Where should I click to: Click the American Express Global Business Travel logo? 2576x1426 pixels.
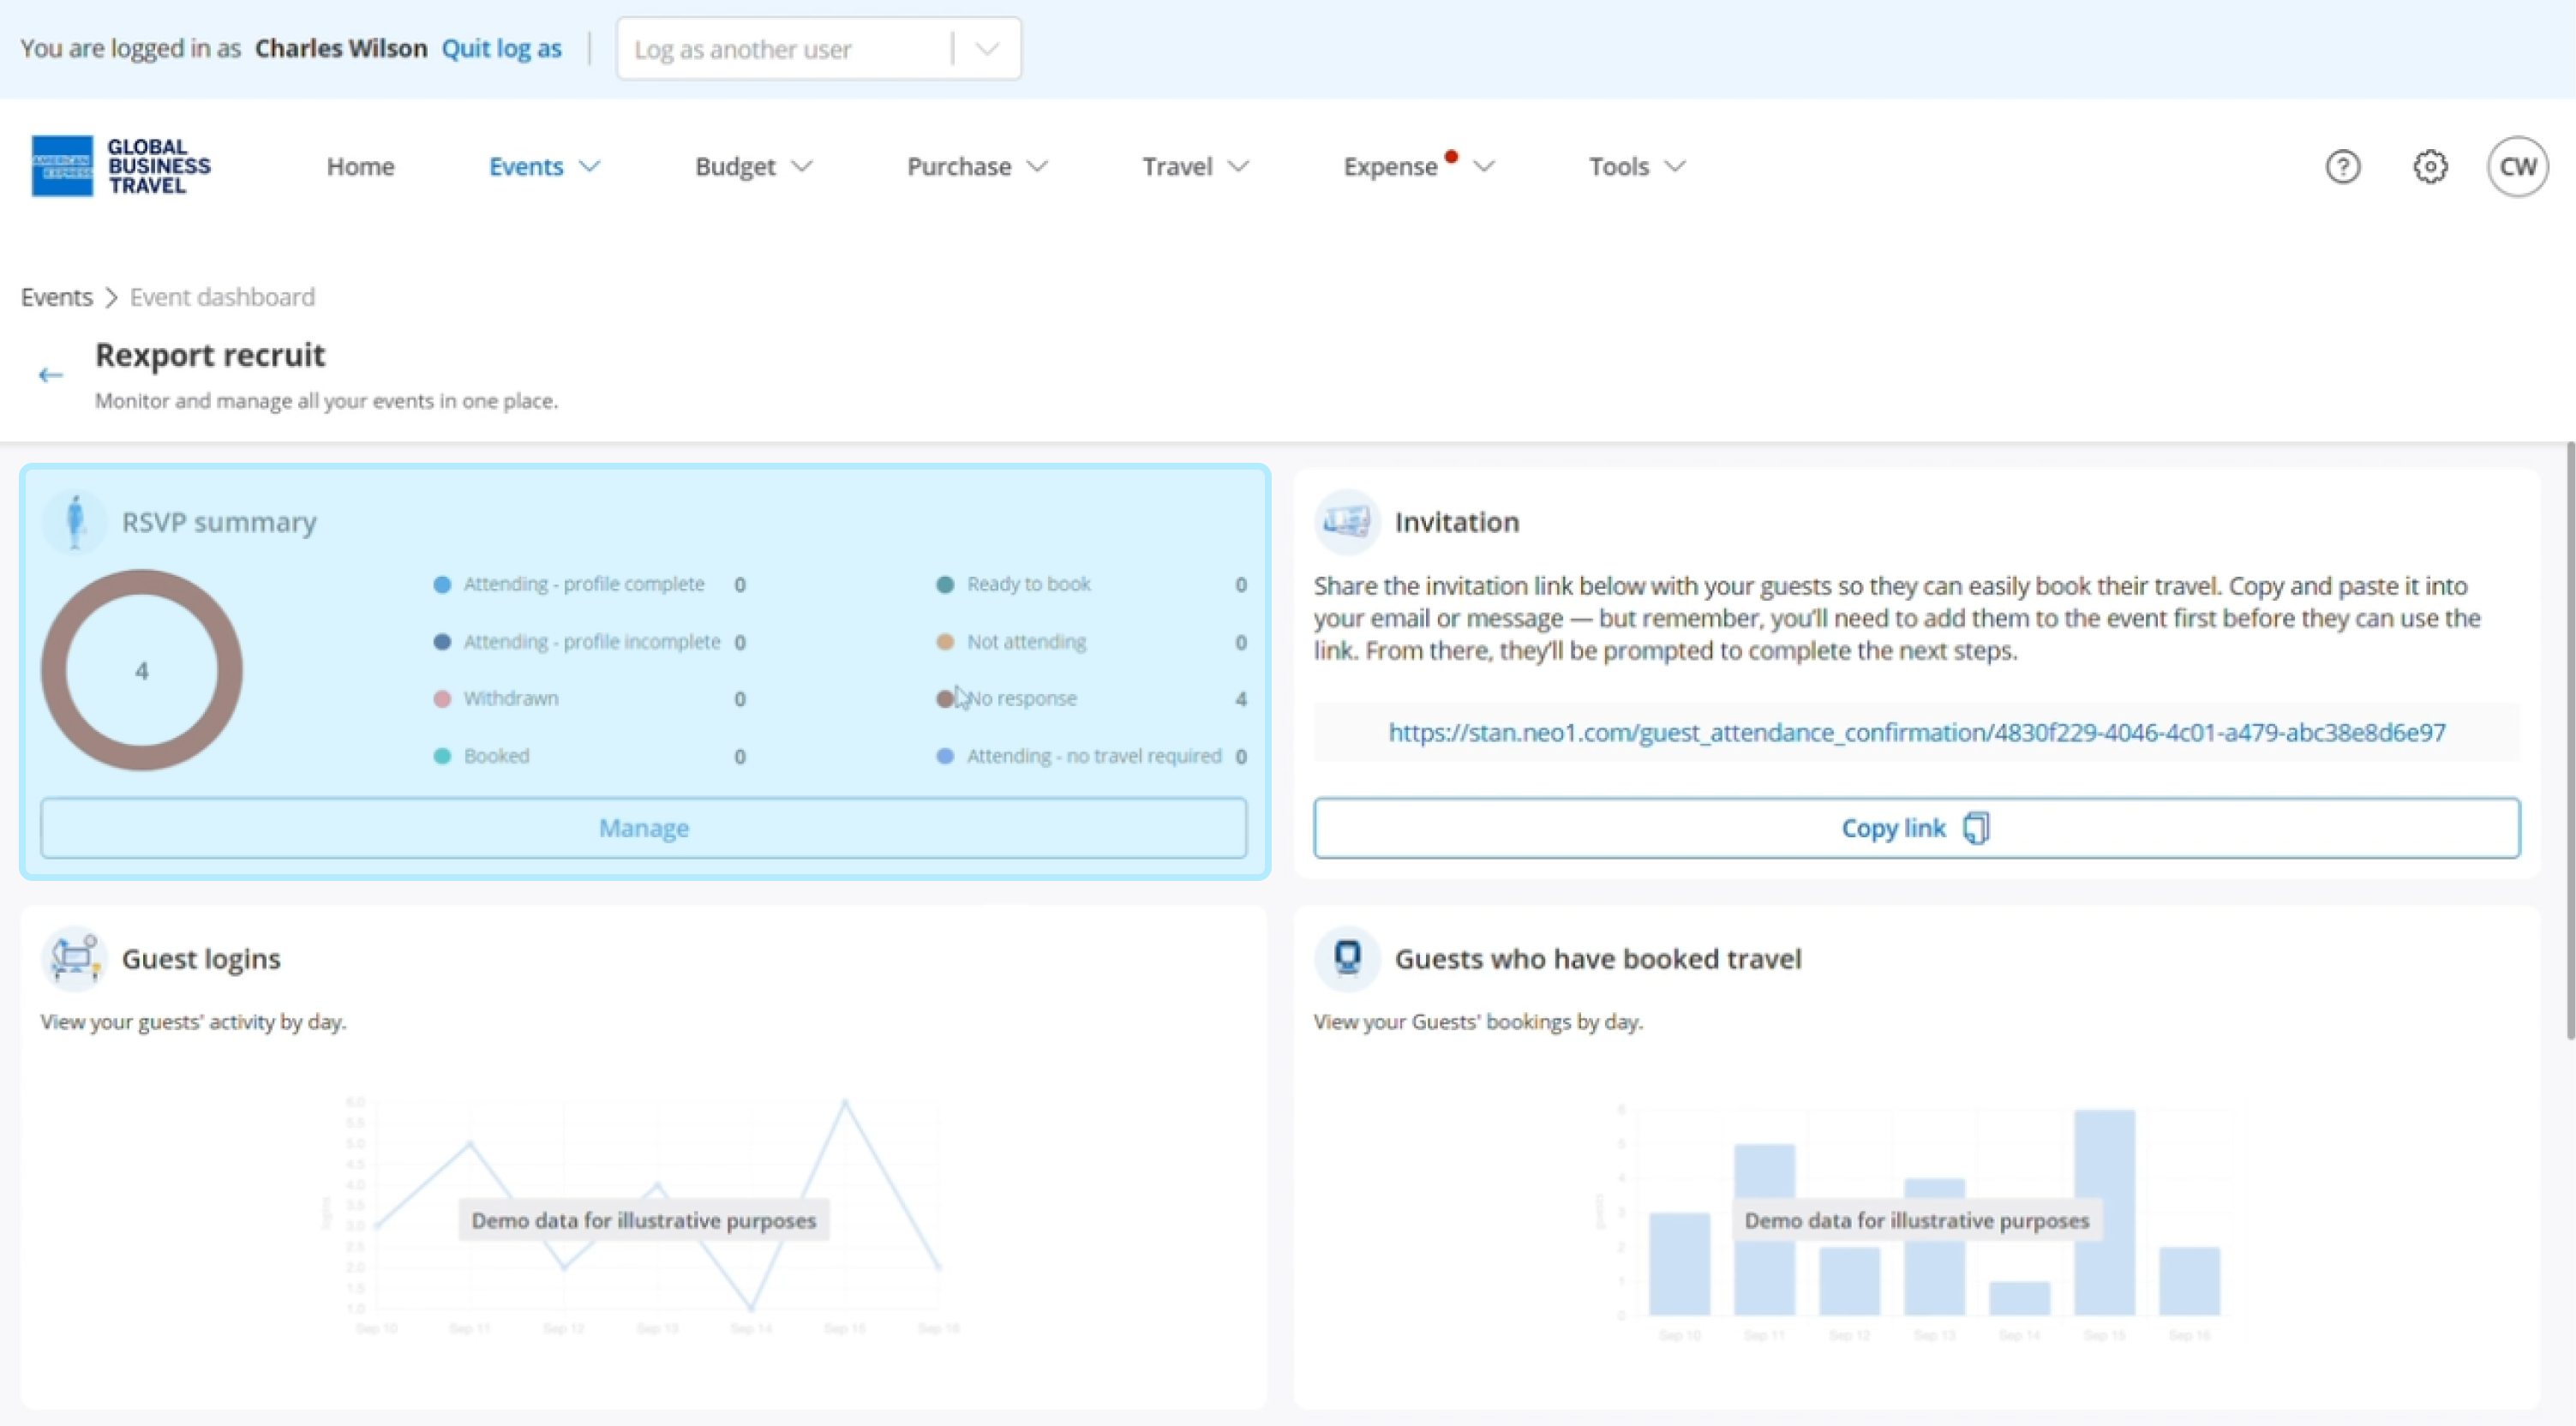tap(121, 166)
